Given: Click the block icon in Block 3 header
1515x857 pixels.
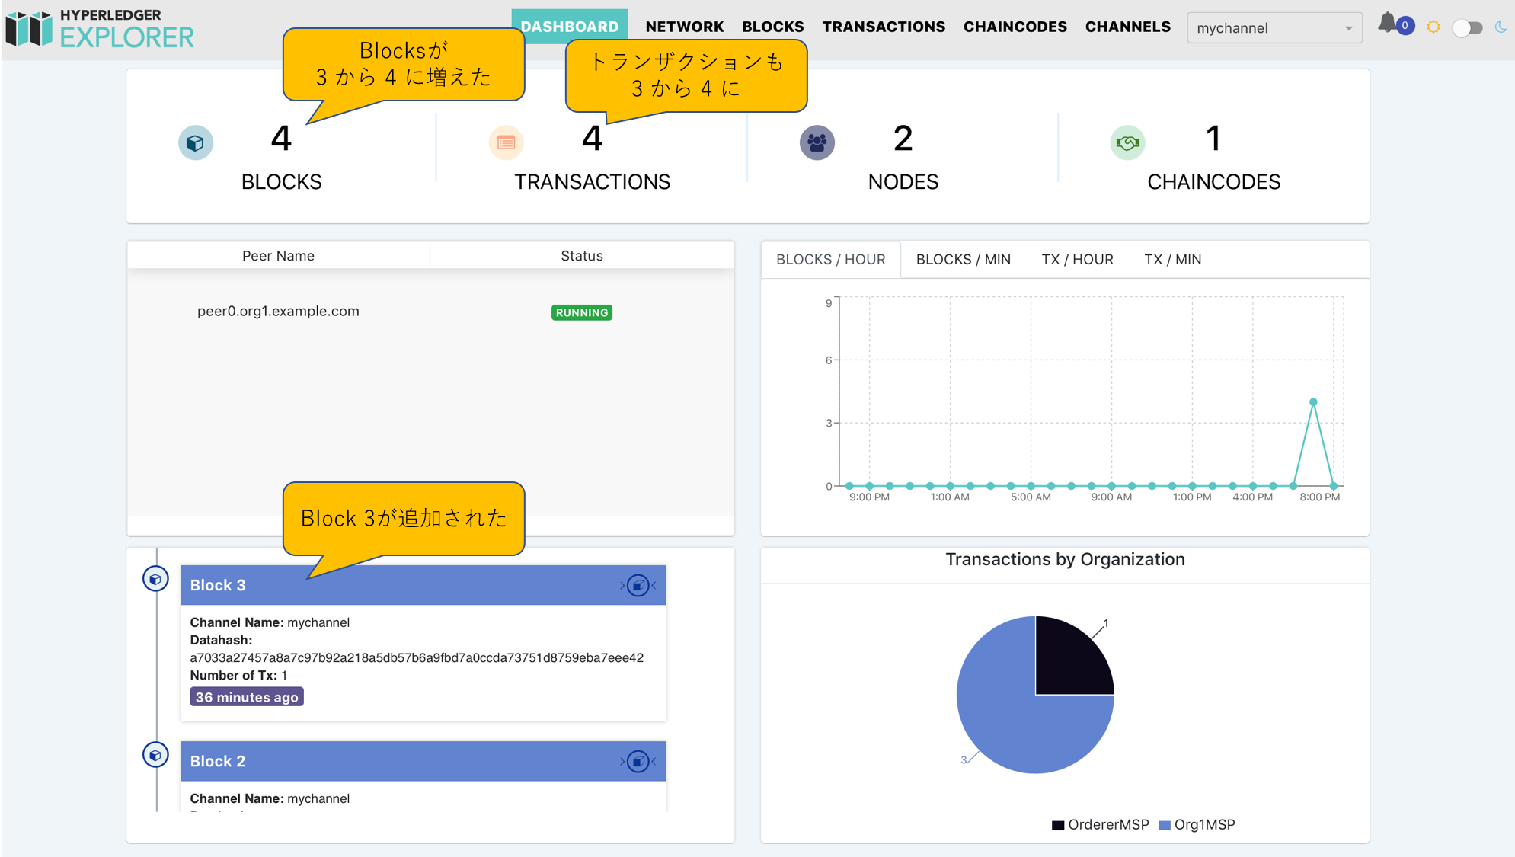Looking at the screenshot, I should coord(638,585).
